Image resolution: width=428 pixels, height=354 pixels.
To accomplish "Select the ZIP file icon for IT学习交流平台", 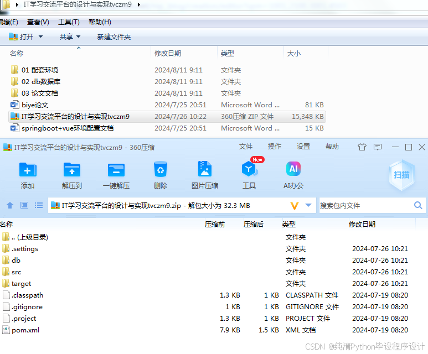I will click(15, 117).
